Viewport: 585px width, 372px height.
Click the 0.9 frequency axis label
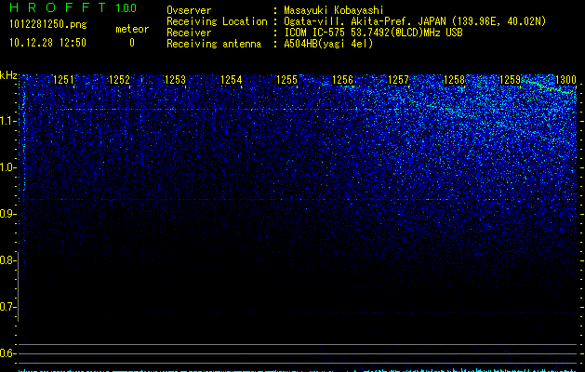[x=7, y=214]
